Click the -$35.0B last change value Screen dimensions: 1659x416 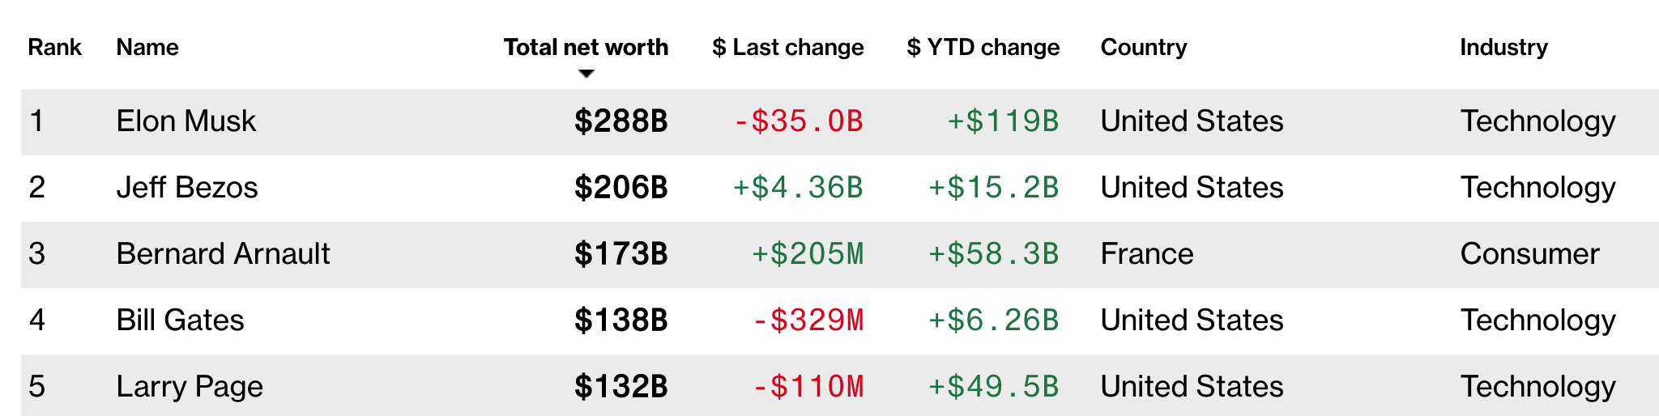point(798,121)
